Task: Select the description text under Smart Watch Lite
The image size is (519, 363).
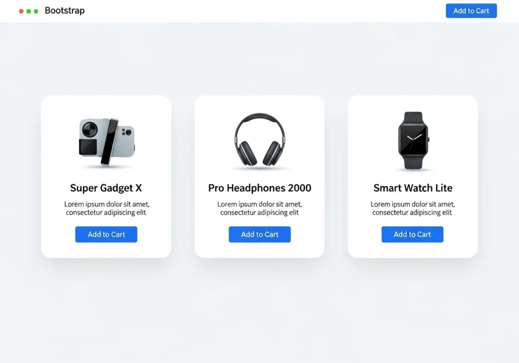Action: click(413, 208)
